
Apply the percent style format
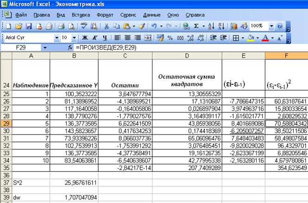pyautogui.click(x=170, y=37)
